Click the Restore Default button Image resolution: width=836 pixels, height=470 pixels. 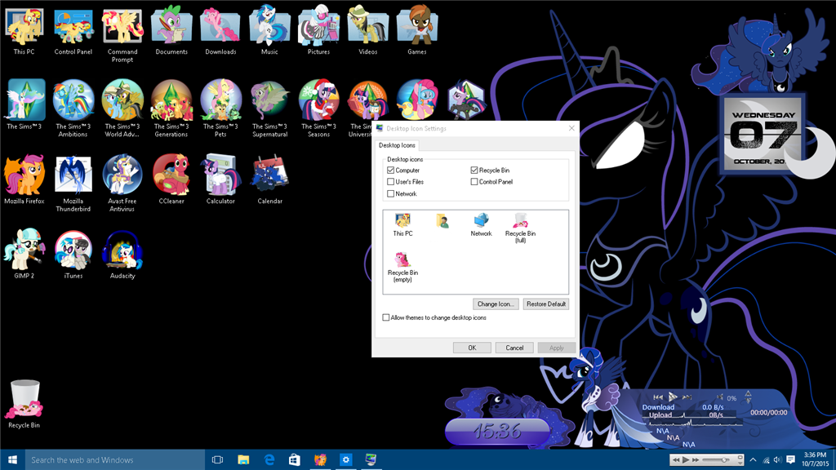546,304
